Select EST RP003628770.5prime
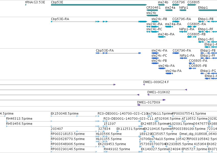 pyautogui.click(x=52, y=142)
